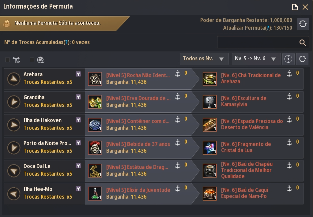Toggle the second filter checkbox

coord(32,60)
